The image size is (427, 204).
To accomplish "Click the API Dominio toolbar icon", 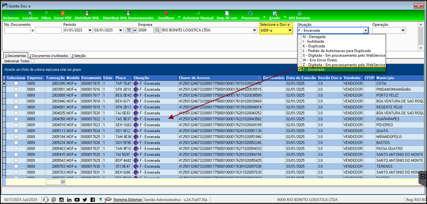I will tap(299, 13).
